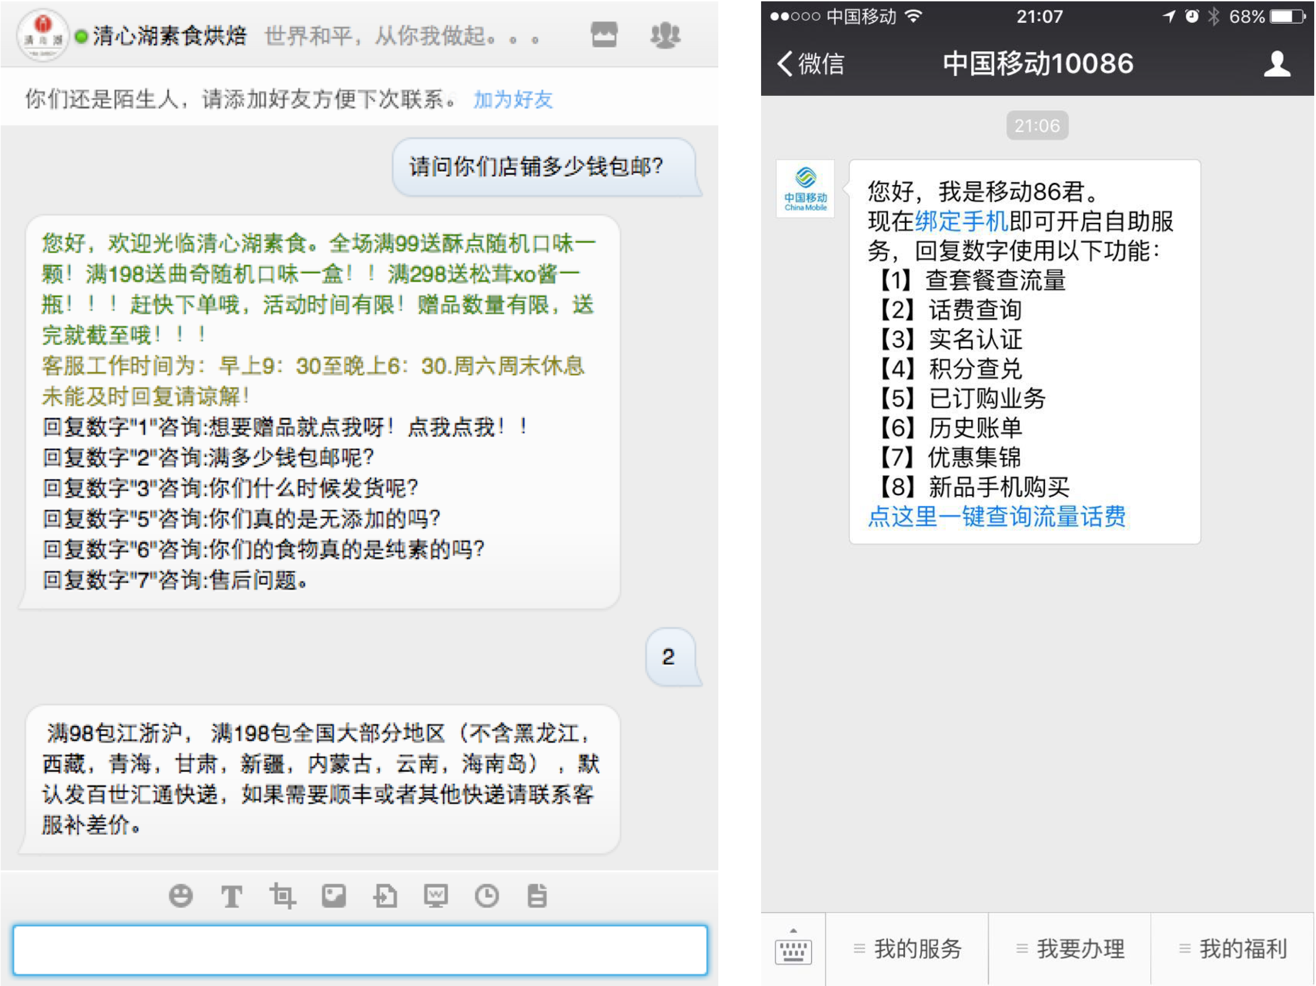Click the line 回复数字"7"咨询:售后问题。
The image size is (1316, 986).
coord(176,579)
